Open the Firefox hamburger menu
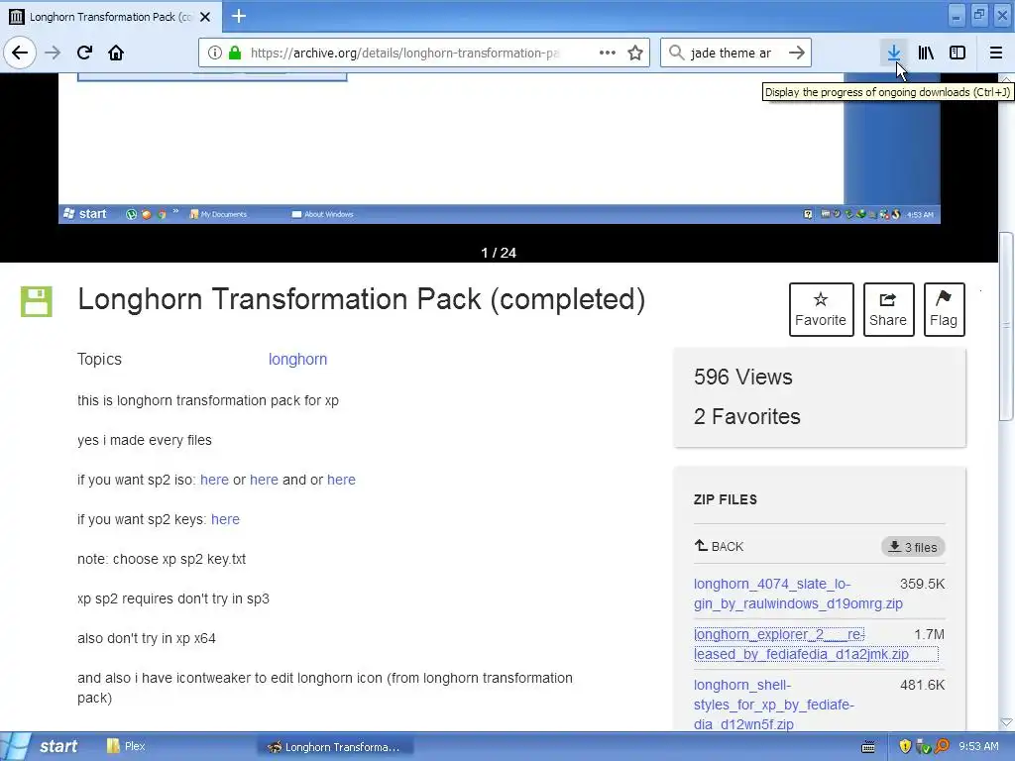1015x761 pixels. coord(995,53)
